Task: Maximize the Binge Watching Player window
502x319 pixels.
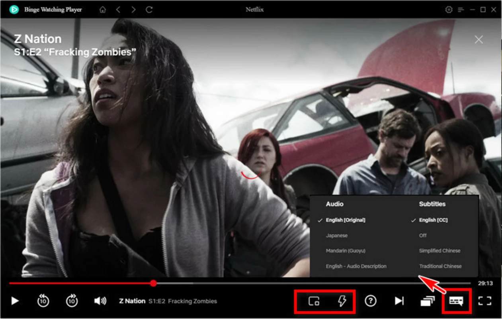Action: point(483,10)
